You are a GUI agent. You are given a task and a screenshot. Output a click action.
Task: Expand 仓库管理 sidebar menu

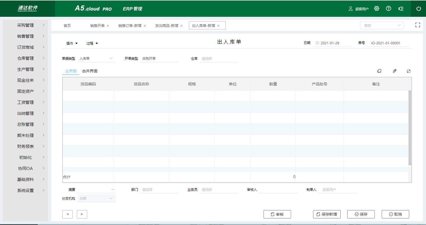(25, 58)
